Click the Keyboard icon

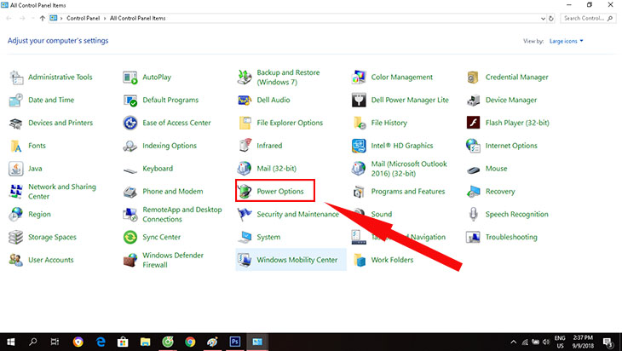[x=130, y=170]
